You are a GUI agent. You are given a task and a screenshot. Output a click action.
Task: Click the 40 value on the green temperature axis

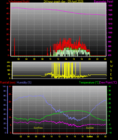(x=110, y=87)
